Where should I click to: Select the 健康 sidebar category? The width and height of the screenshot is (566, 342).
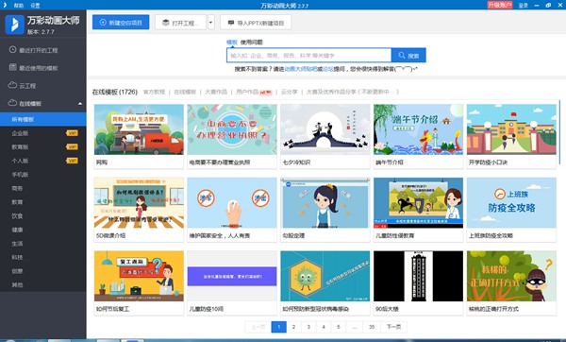pos(17,230)
